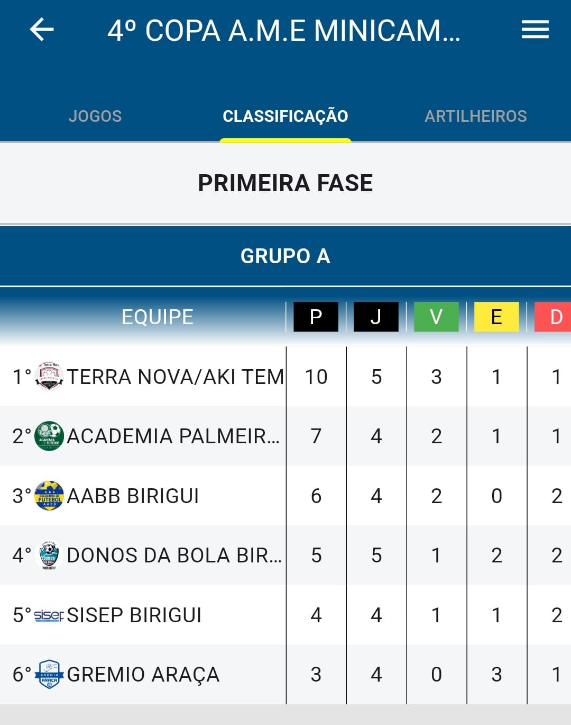Tap the Academia Palmeiras team logo
The height and width of the screenshot is (725, 571).
point(49,436)
